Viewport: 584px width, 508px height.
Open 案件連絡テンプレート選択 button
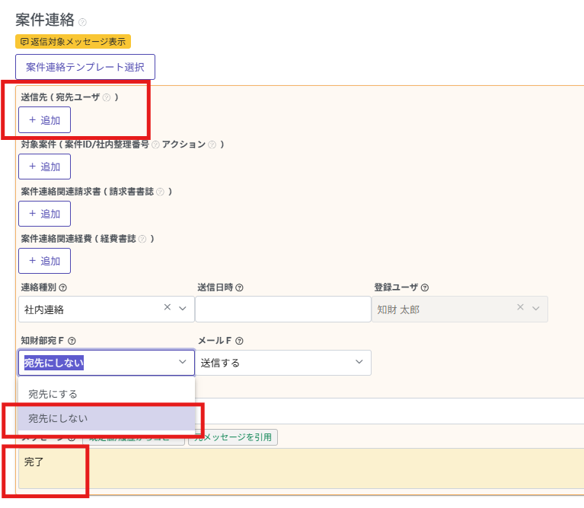(x=85, y=67)
